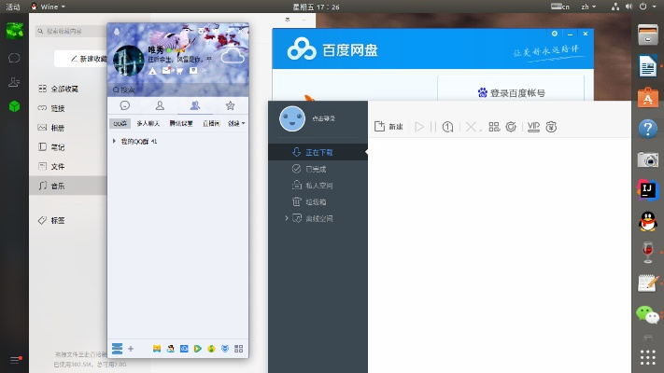Open the 创建 dropdown in QQ
This screenshot has height=373, width=664.
pyautogui.click(x=236, y=123)
